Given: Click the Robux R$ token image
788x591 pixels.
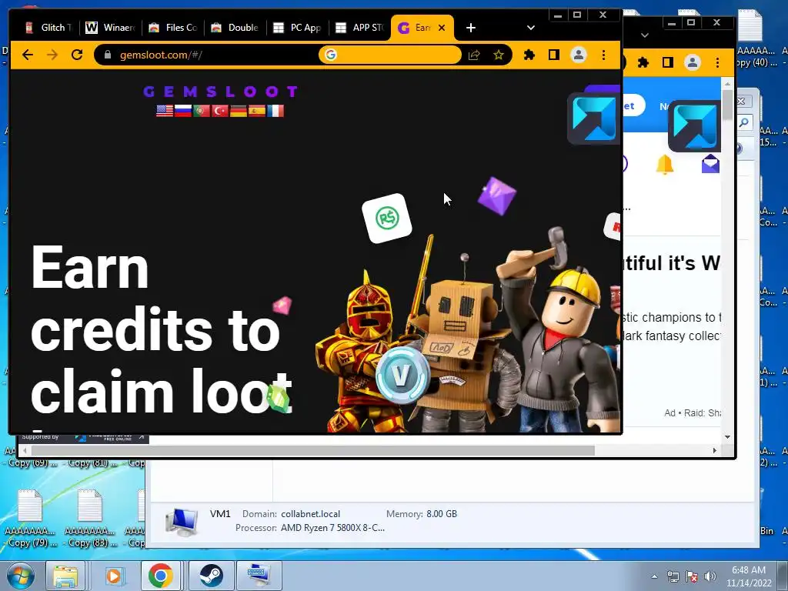Looking at the screenshot, I should (387, 218).
